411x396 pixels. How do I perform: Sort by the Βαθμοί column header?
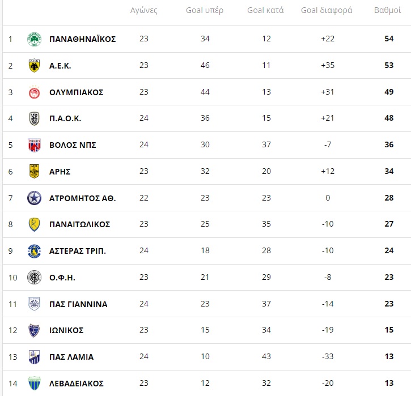[387, 10]
